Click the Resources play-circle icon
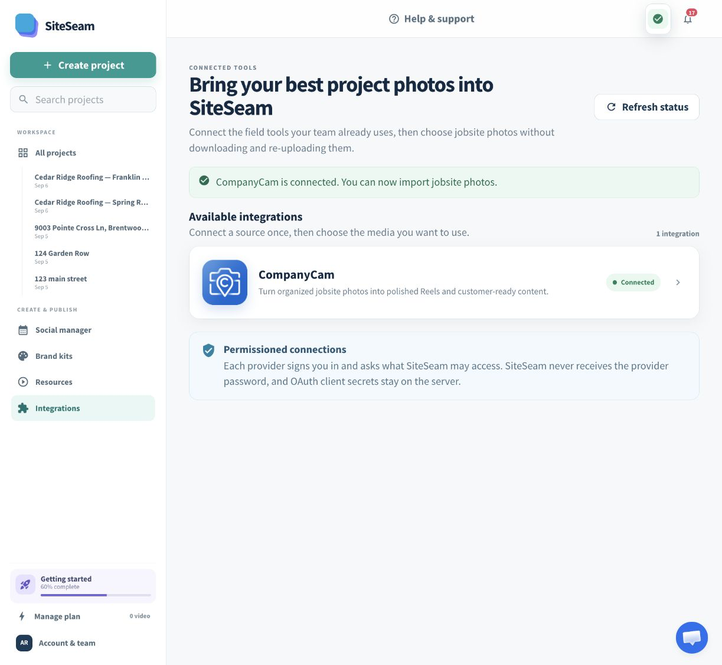This screenshot has width=722, height=665. point(23,382)
